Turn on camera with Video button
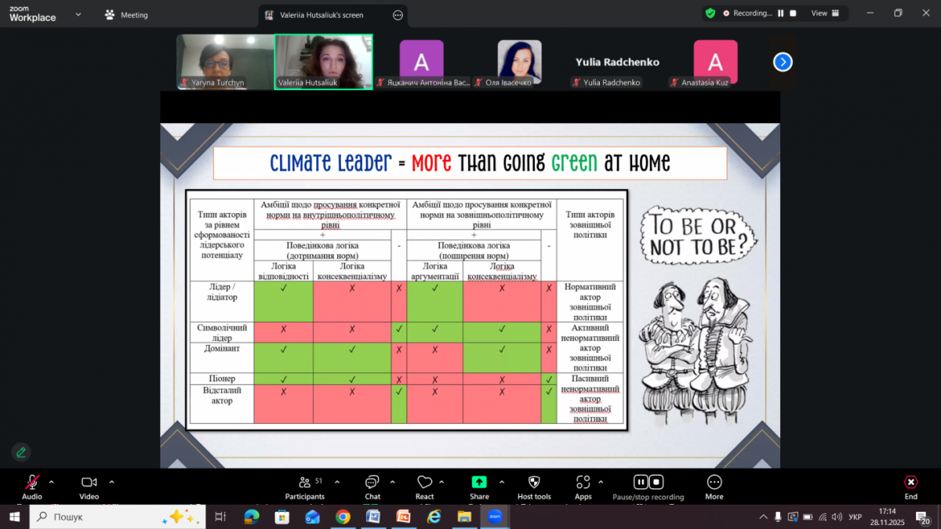Viewport: 941px width, 529px height. (89, 482)
